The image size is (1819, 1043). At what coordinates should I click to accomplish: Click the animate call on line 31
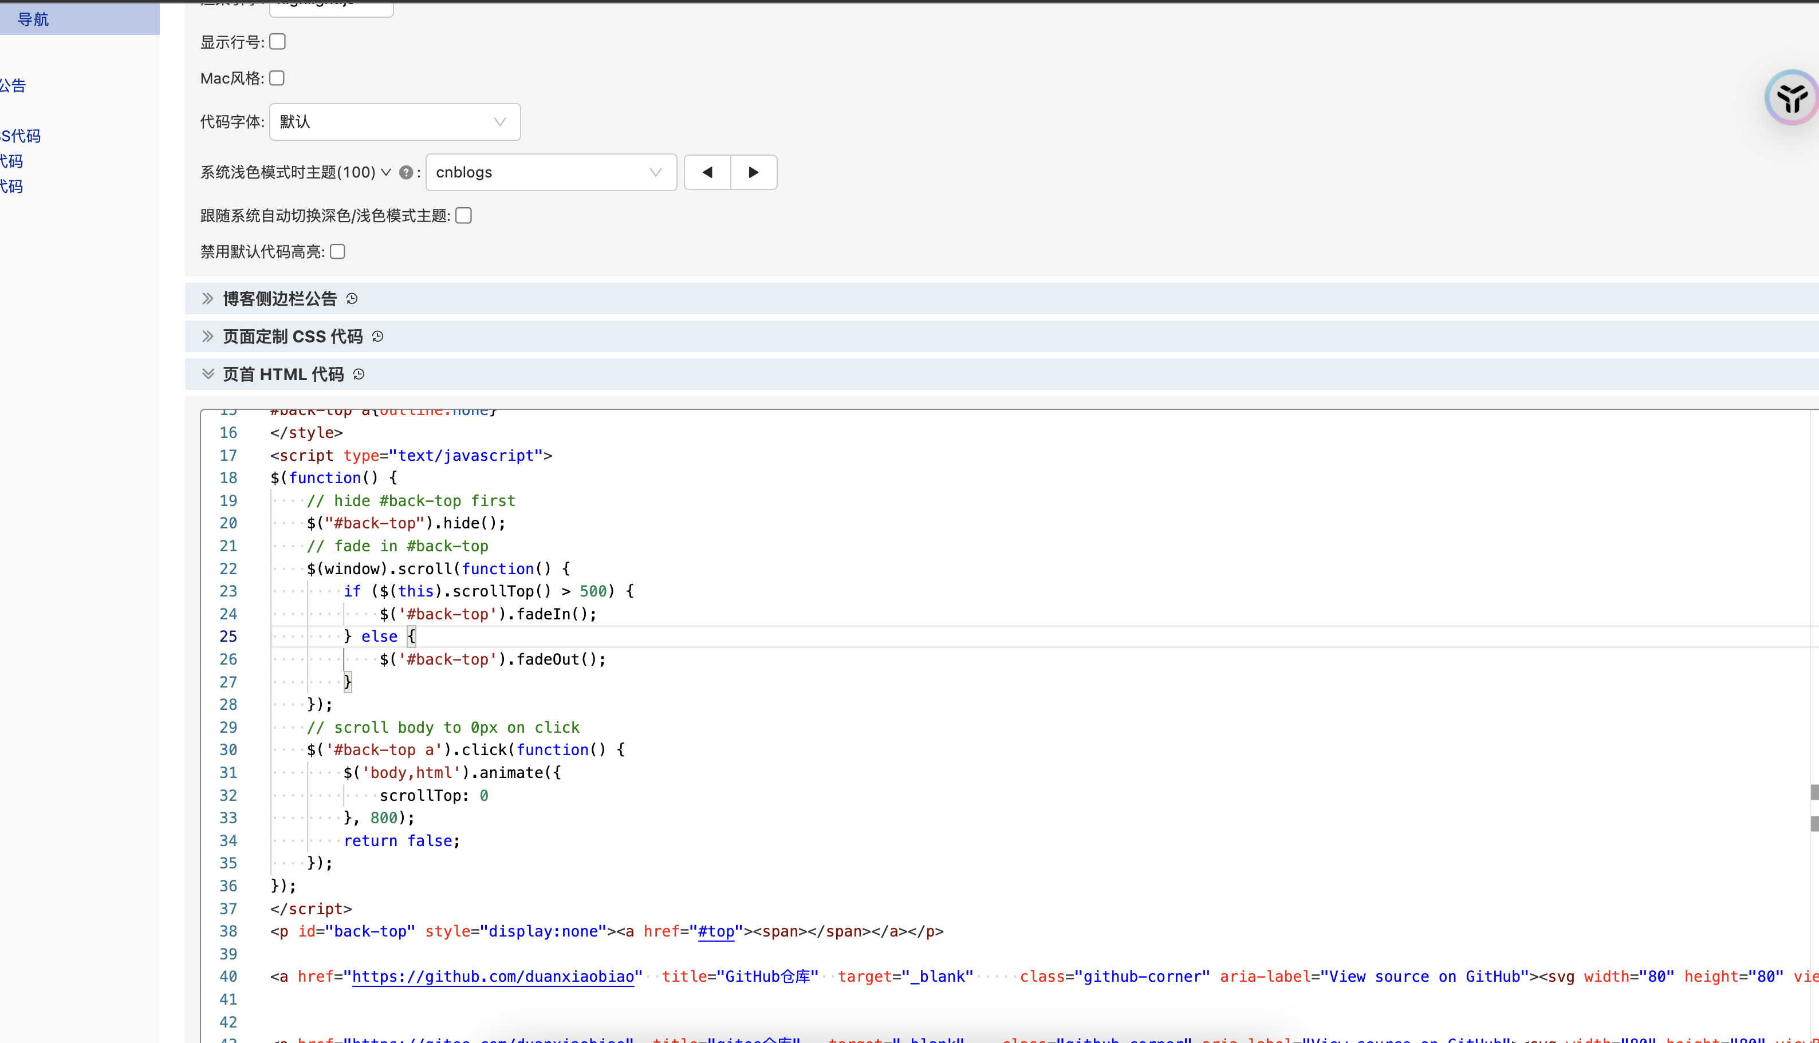(x=452, y=772)
